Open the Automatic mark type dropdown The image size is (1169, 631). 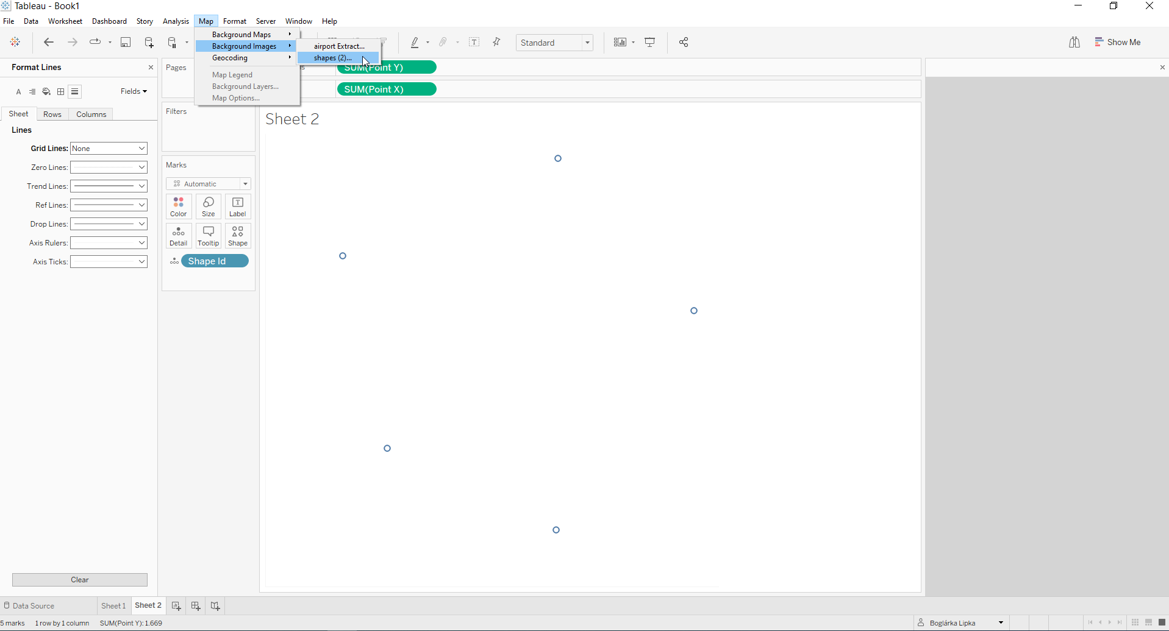click(x=209, y=184)
